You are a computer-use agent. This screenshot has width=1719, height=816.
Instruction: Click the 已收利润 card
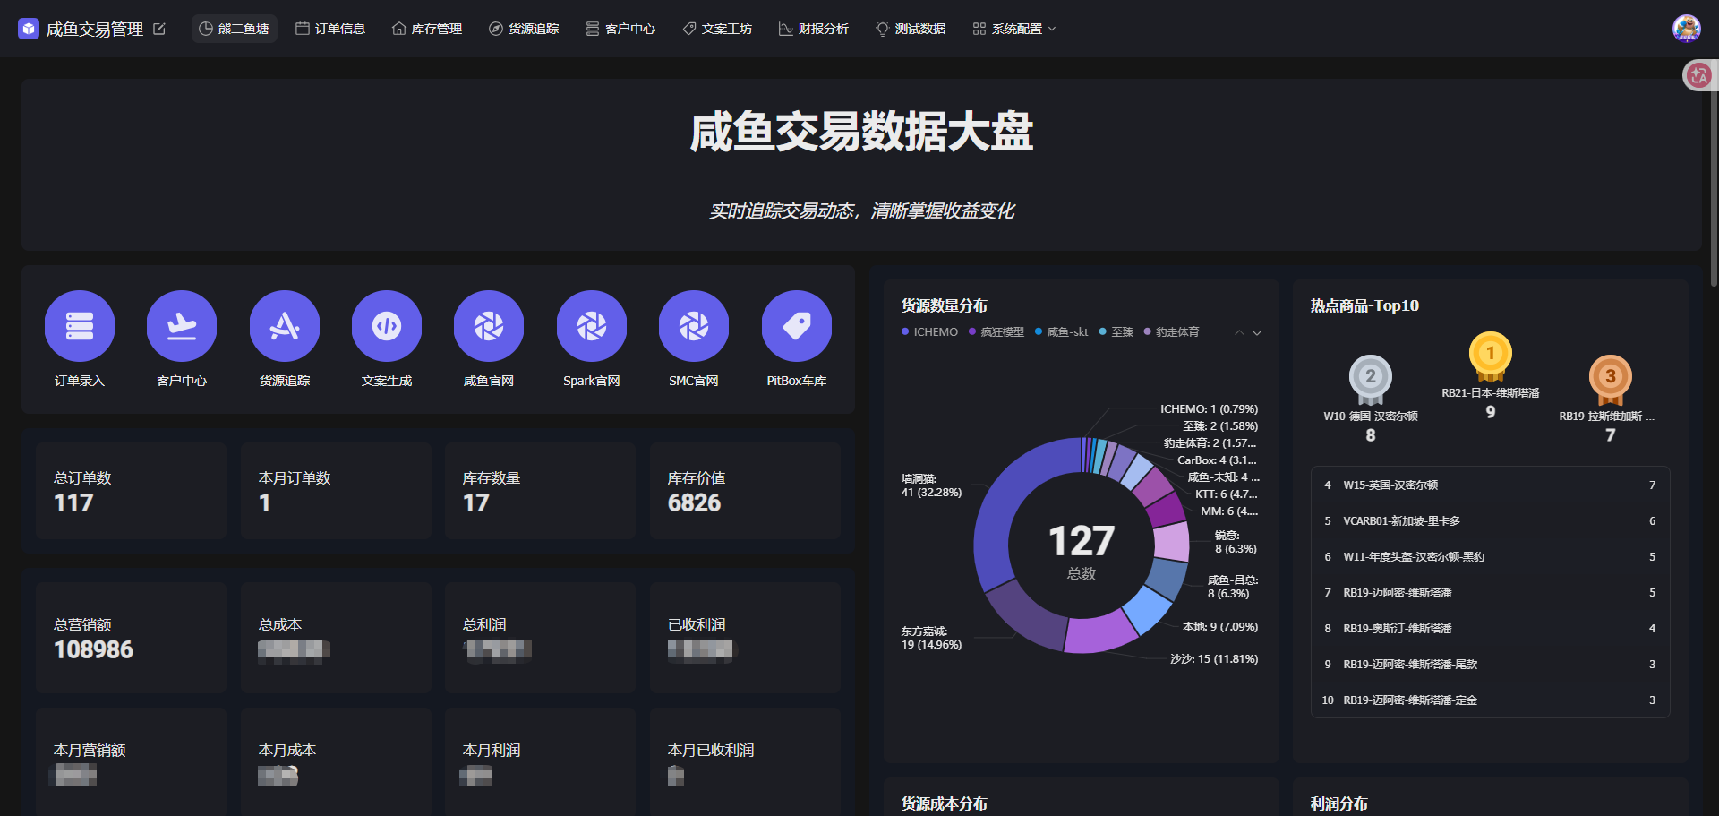point(745,638)
